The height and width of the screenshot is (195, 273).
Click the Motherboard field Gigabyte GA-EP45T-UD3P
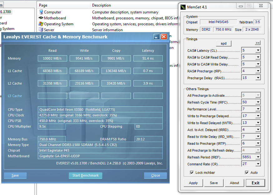100,156
